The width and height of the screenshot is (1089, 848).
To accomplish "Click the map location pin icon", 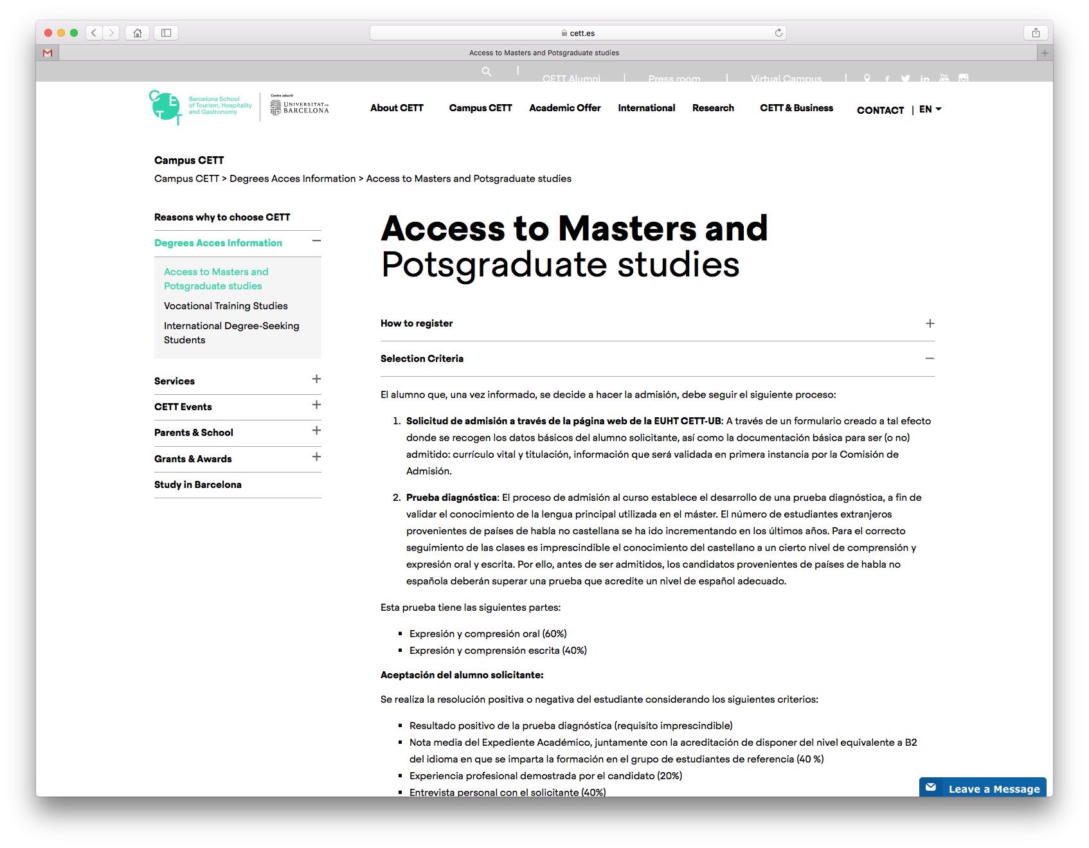I will coord(867,78).
